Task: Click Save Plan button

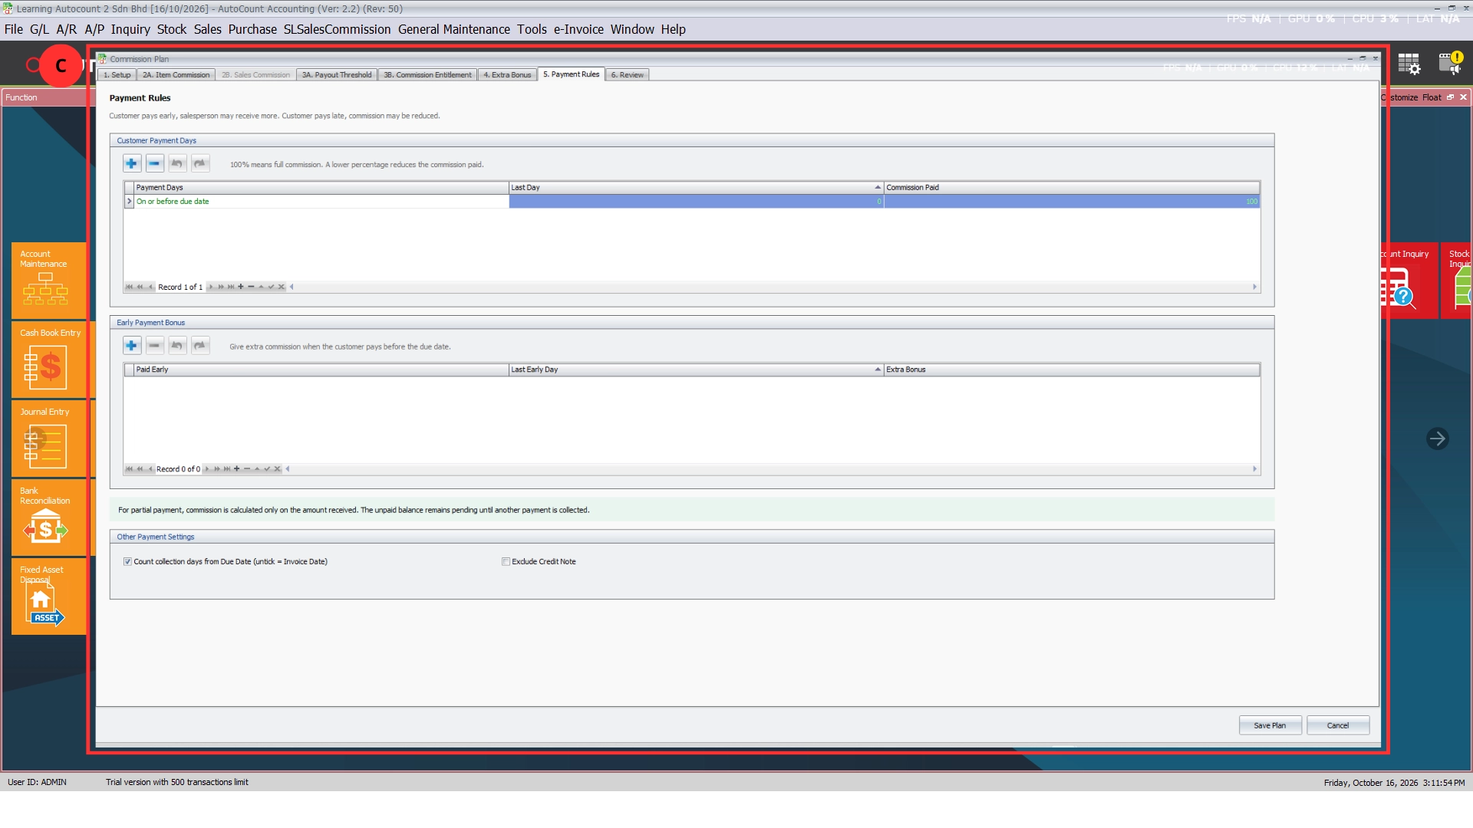Action: (1270, 725)
